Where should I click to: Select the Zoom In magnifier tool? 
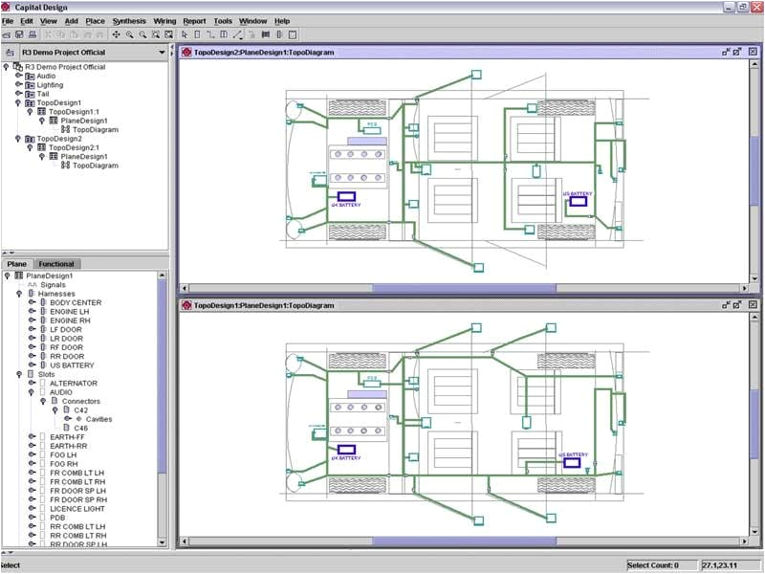[x=130, y=34]
